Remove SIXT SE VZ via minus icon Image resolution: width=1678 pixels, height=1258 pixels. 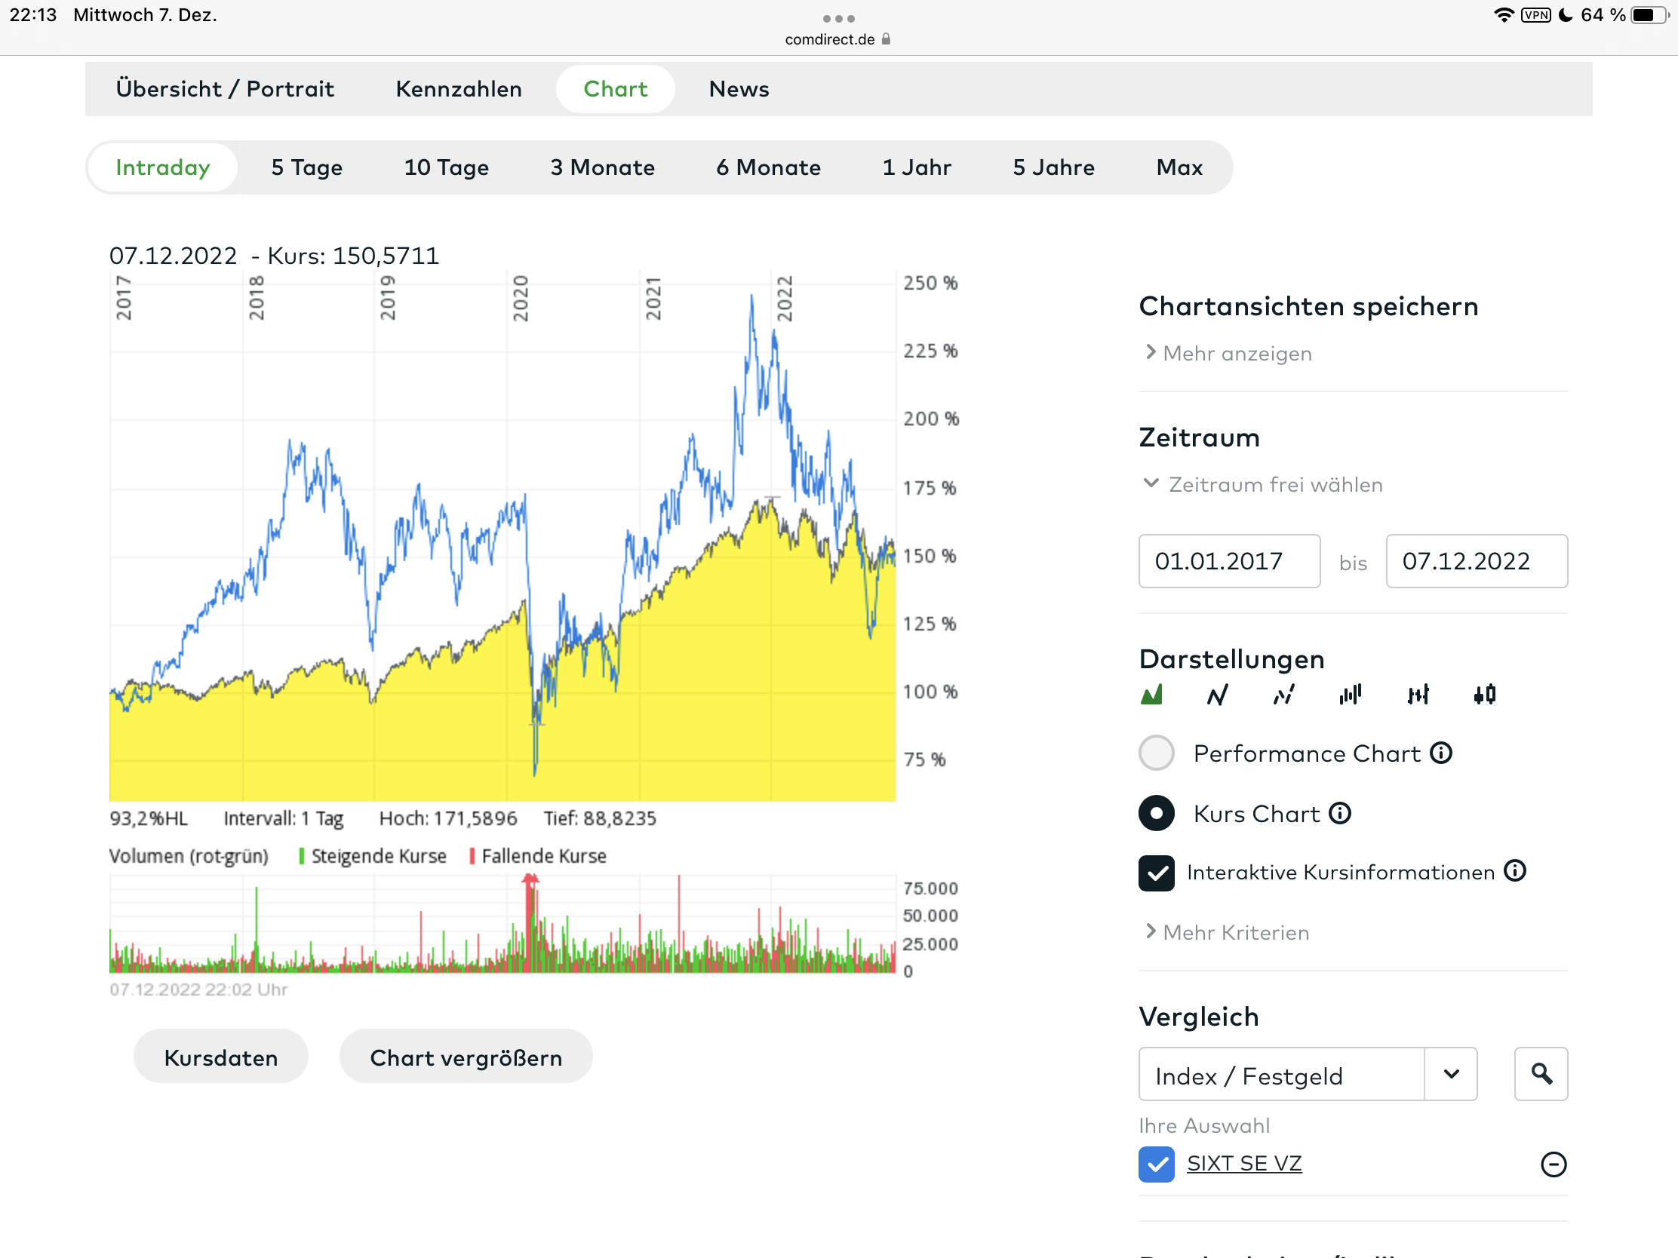click(1553, 1164)
